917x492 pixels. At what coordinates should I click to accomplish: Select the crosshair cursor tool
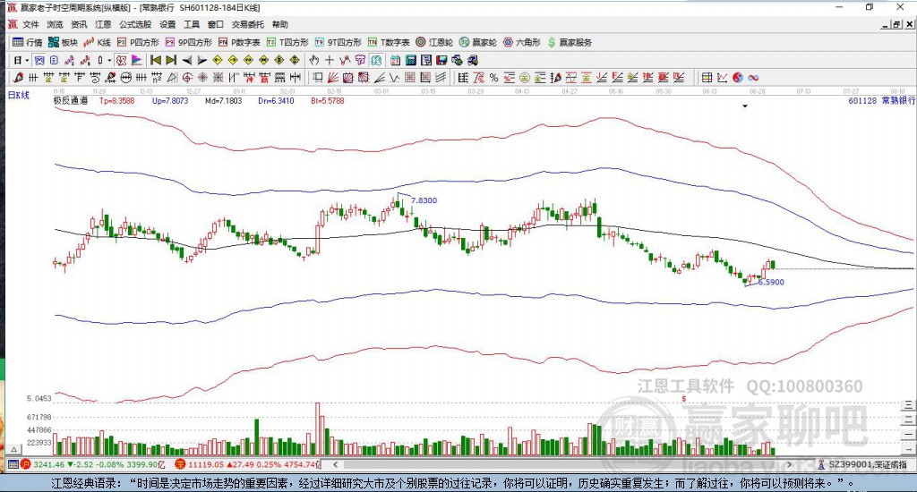pos(330,60)
